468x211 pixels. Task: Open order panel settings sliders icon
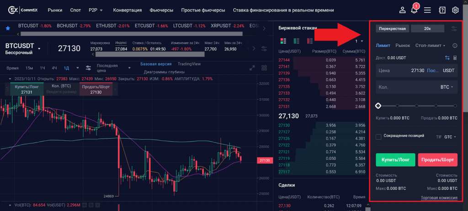454,29
